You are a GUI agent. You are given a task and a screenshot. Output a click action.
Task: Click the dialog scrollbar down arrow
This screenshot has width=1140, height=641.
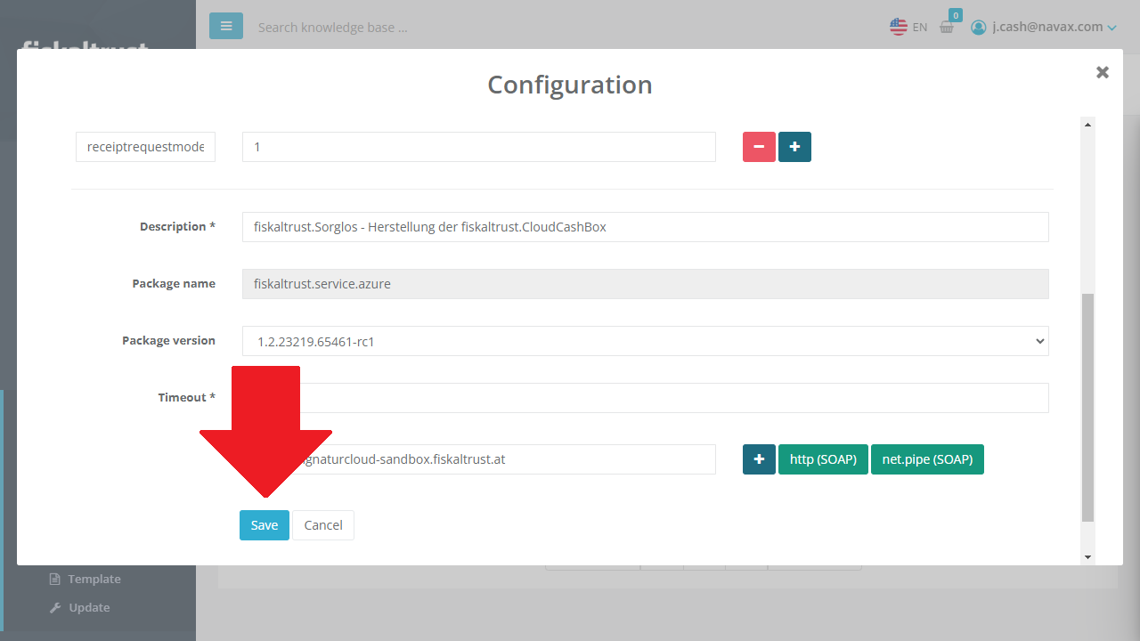pyautogui.click(x=1087, y=557)
